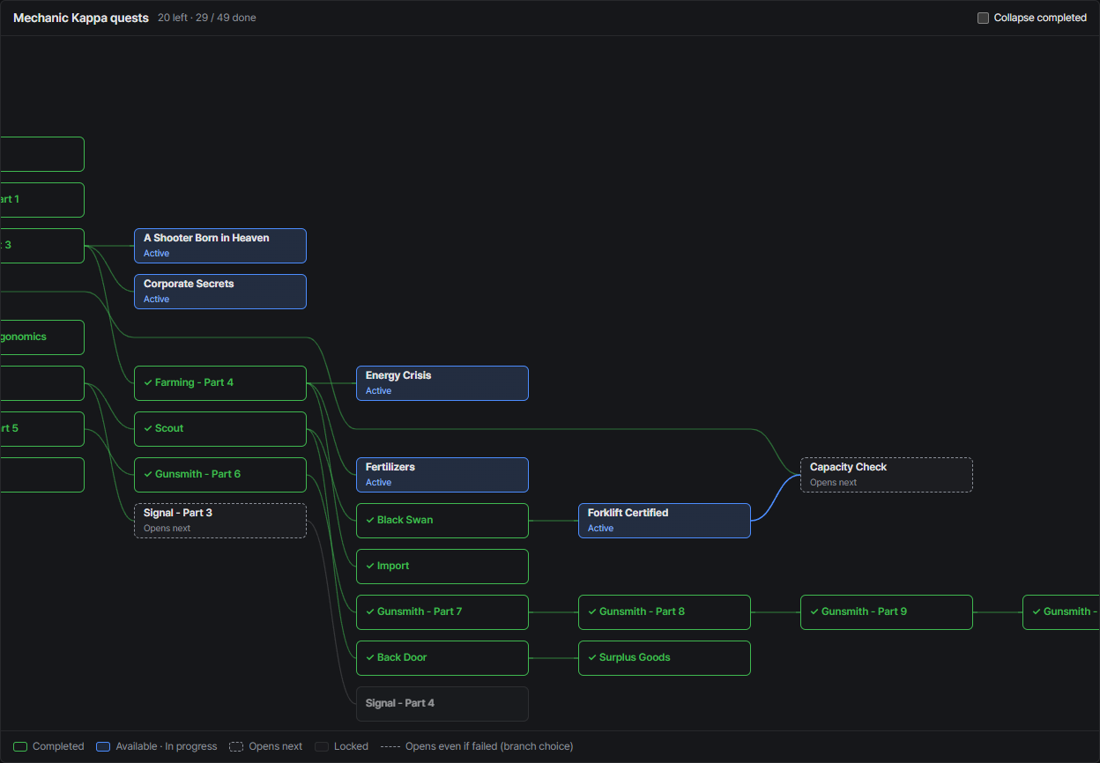Viewport: 1100px width, 763px height.
Task: Select the Corporate Secrets quest node
Action: [220, 292]
